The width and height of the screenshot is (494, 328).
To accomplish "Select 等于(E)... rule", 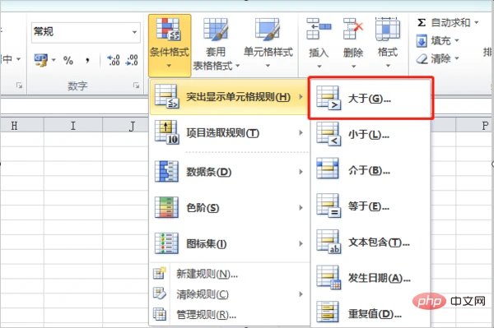I will (370, 206).
